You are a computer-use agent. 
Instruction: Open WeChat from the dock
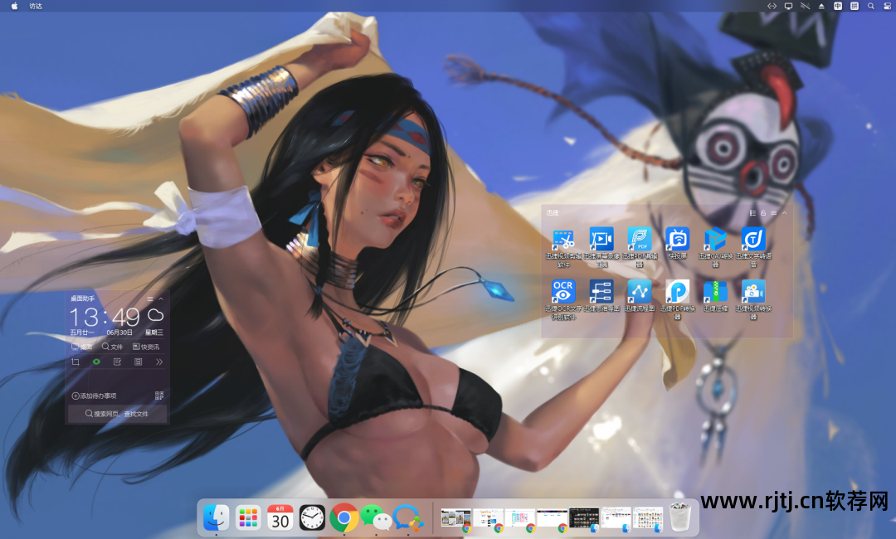coord(376,517)
